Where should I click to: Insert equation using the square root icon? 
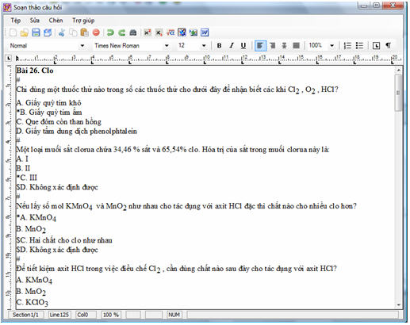[171, 32]
